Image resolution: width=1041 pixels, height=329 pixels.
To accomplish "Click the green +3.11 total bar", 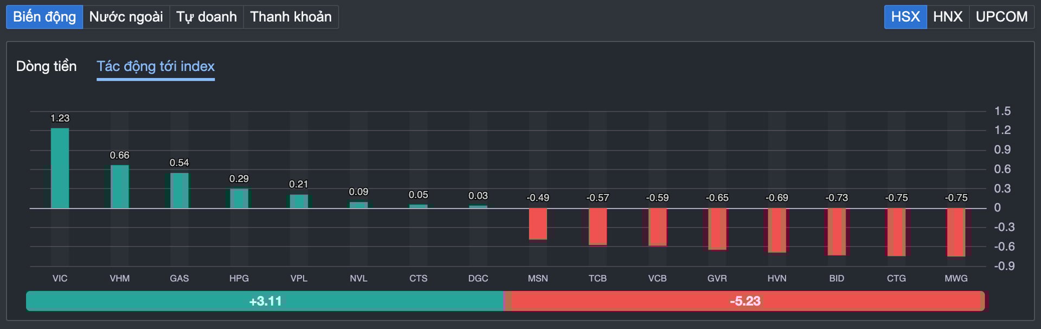I will click(265, 301).
